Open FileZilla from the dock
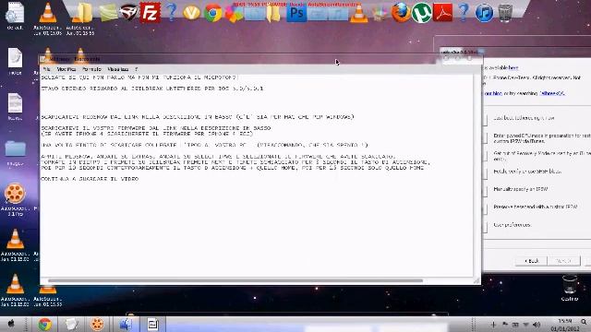Viewport: 591px width, 332px height. (150, 12)
